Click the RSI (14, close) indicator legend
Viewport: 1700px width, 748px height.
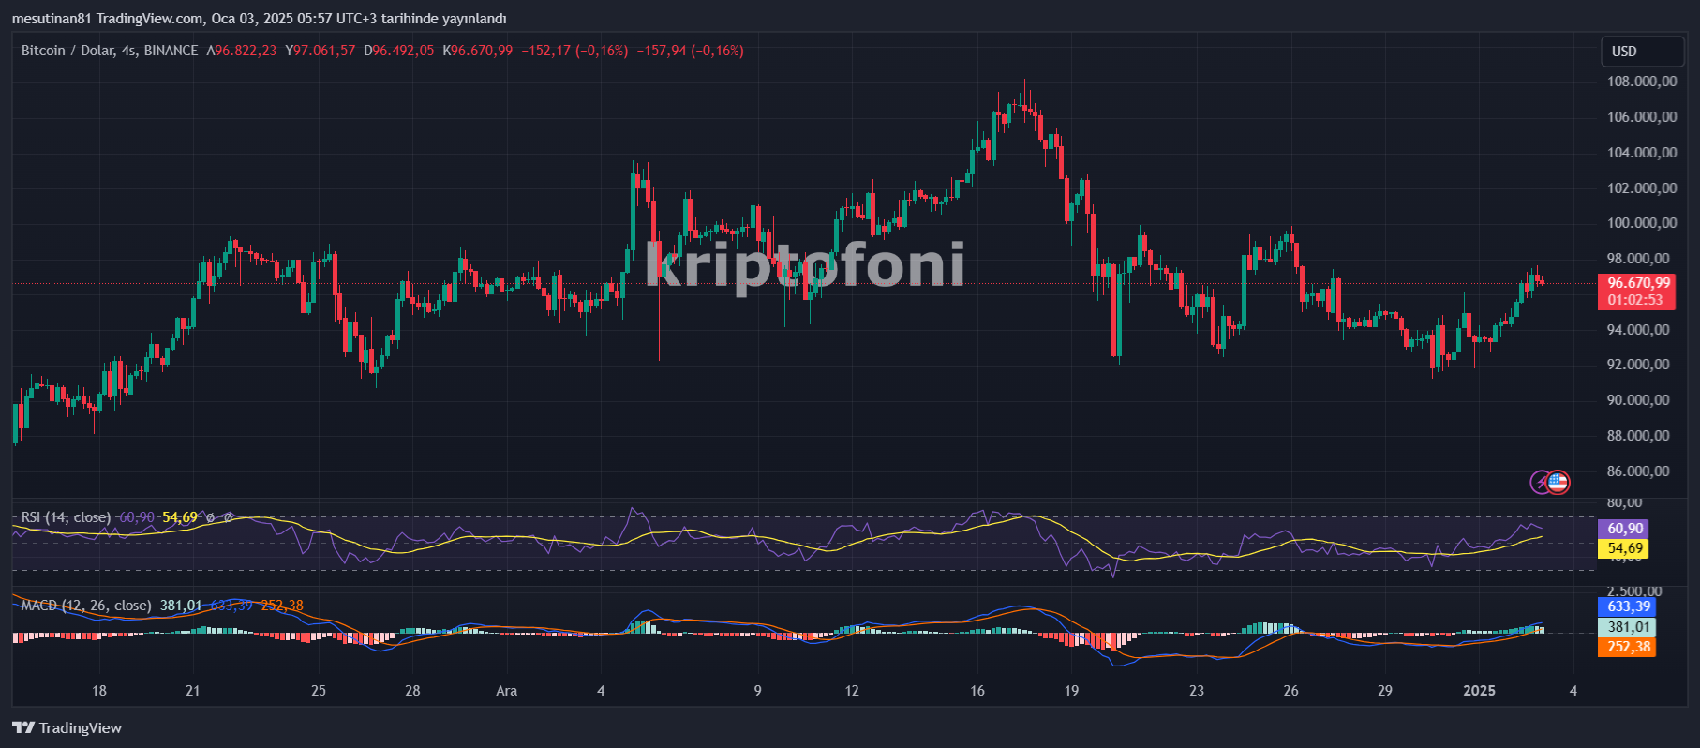tap(66, 517)
